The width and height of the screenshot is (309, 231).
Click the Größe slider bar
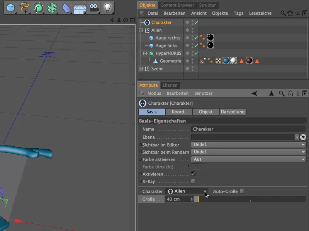(x=250, y=199)
